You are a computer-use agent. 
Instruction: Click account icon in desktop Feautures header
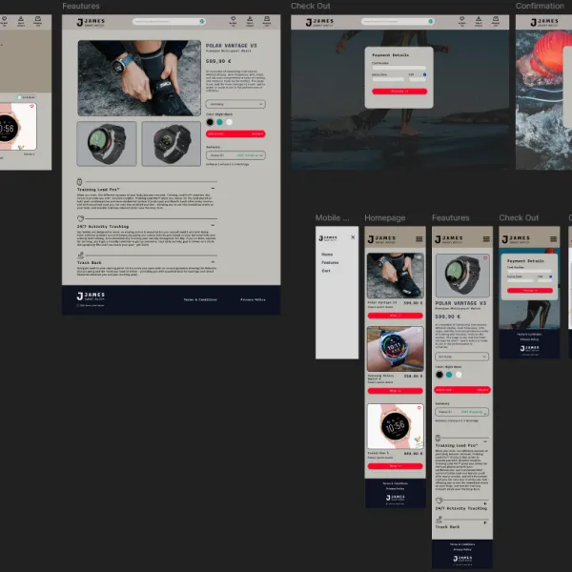[250, 19]
